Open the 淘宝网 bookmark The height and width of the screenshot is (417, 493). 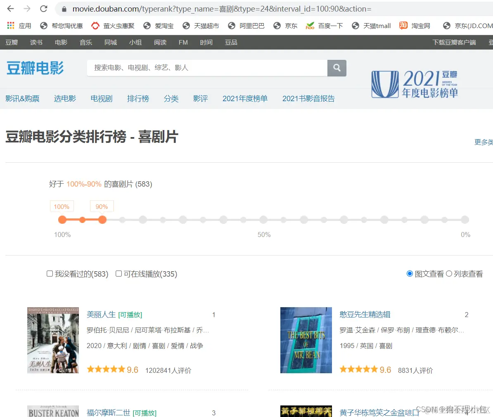tap(415, 26)
